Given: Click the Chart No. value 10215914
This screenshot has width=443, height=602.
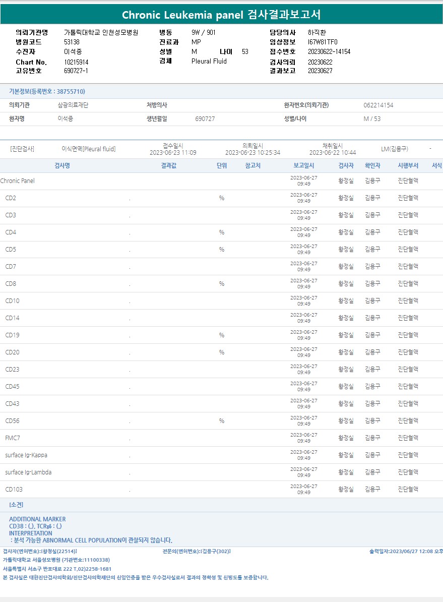Looking at the screenshot, I should (x=76, y=62).
